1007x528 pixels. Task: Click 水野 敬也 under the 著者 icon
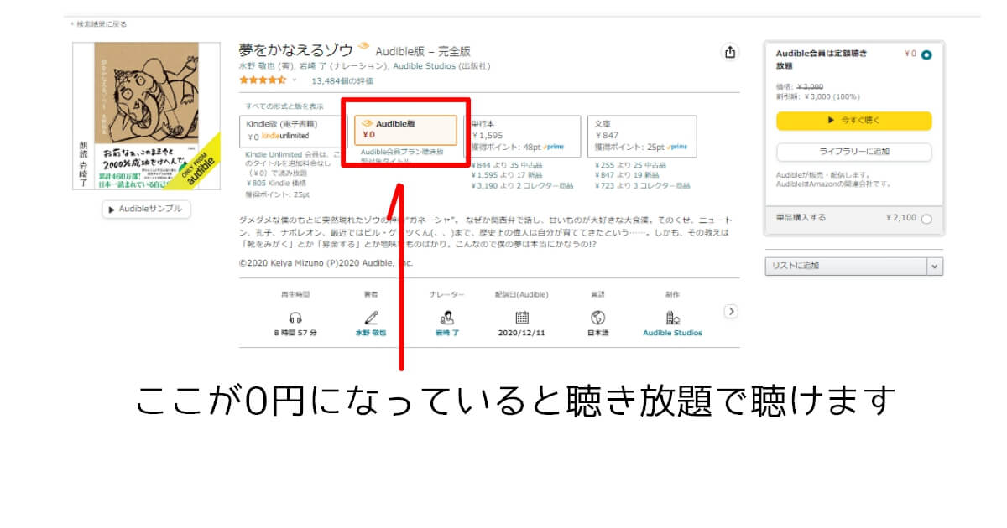[371, 333]
